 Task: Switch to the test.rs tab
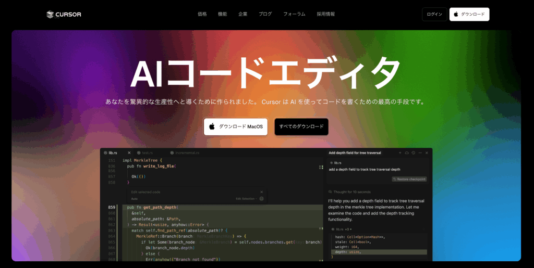(145, 153)
